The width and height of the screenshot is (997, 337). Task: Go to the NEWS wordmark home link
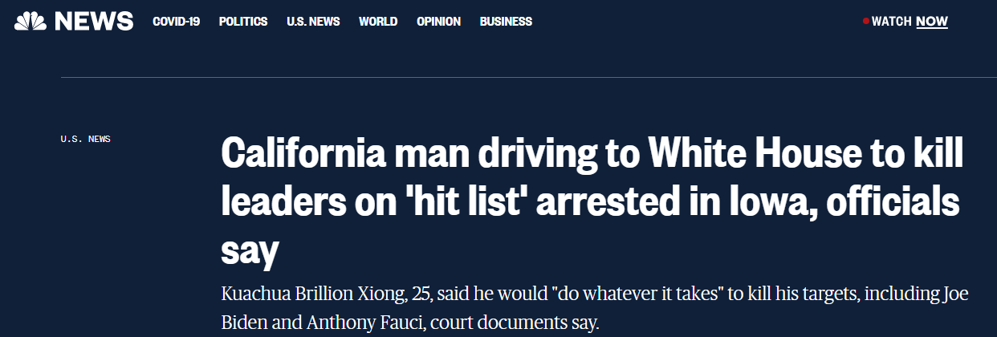tap(94, 22)
